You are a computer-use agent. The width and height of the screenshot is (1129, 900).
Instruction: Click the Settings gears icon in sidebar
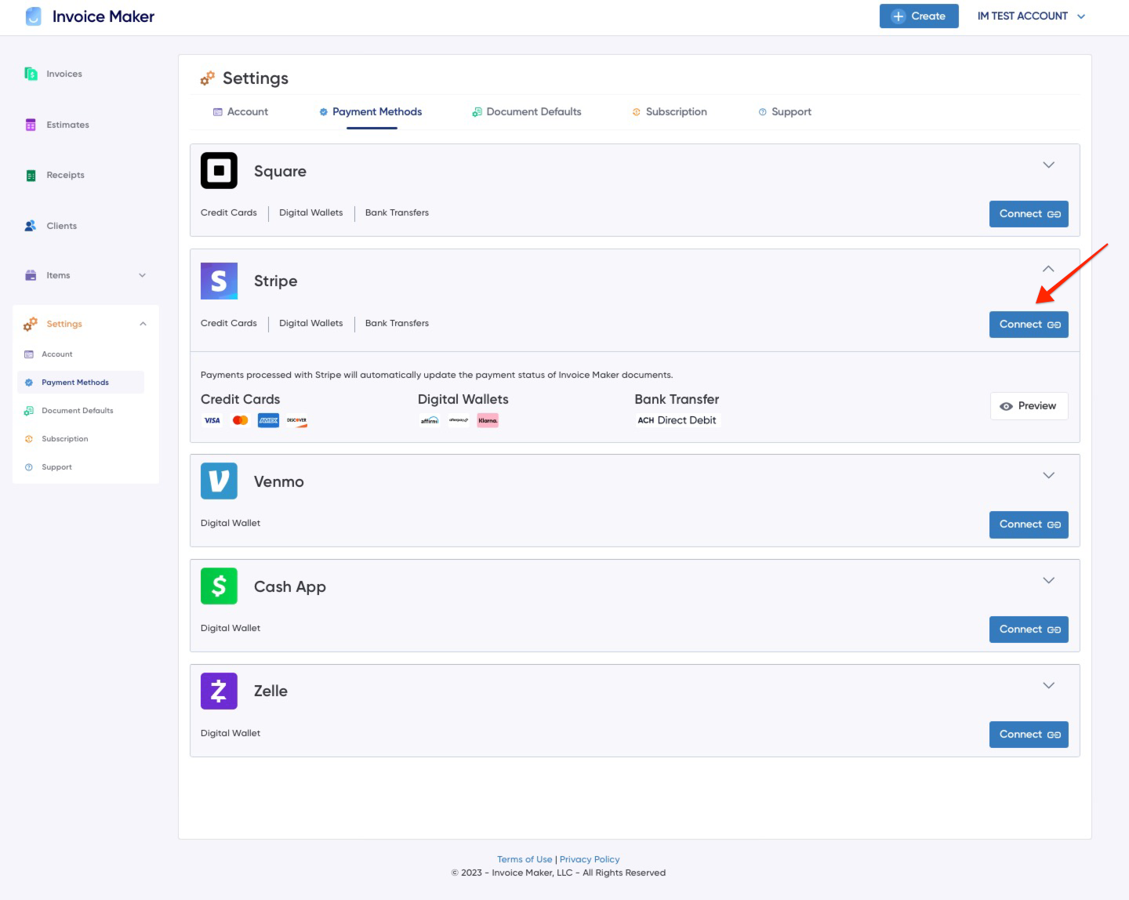(x=31, y=324)
